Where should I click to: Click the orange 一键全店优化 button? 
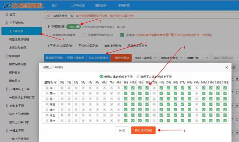pos(121,58)
